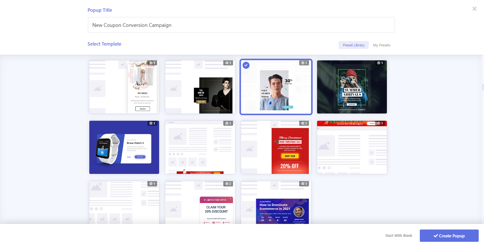
Task: Click Shop Now button in Merry Christmas preview
Action: click(290, 156)
